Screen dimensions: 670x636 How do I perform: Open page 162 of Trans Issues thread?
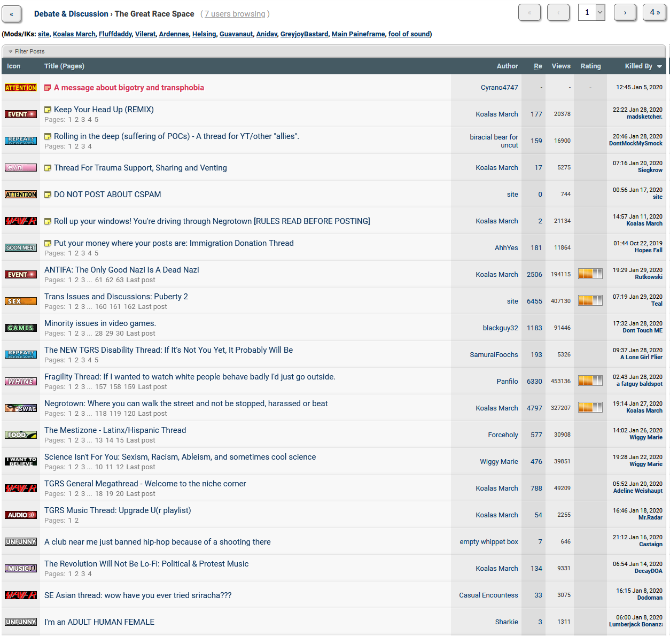130,307
